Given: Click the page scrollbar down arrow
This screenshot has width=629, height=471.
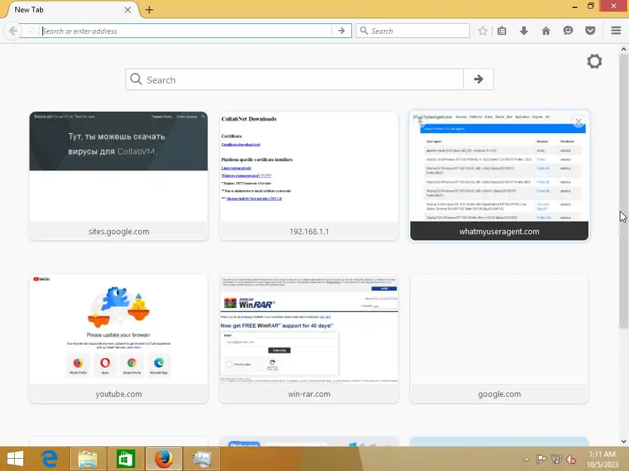Looking at the screenshot, I should pyautogui.click(x=623, y=442).
